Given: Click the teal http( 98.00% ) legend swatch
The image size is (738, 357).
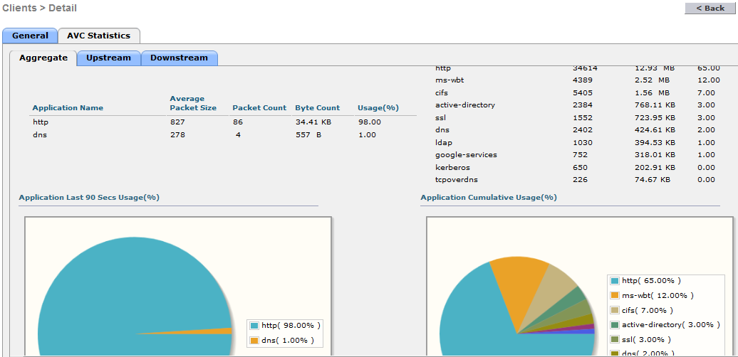Looking at the screenshot, I should [x=254, y=325].
